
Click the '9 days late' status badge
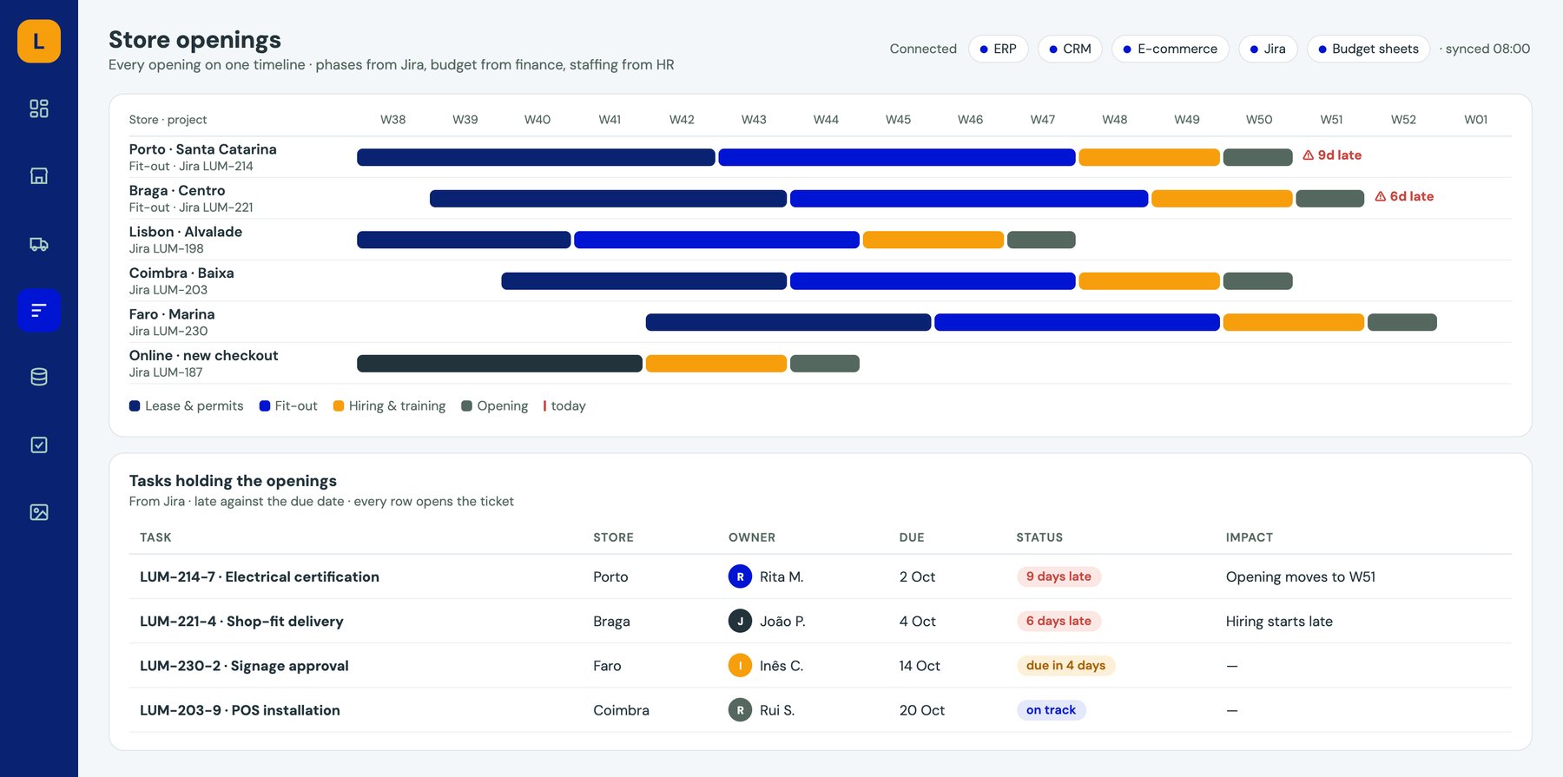coord(1058,576)
